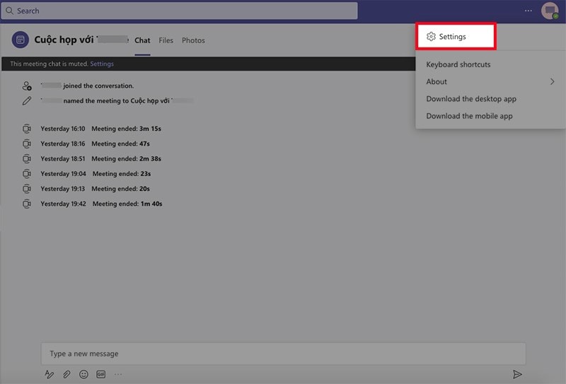Click the pencil renamed meeting icon
Screen dimensions: 566x384
[27, 100]
